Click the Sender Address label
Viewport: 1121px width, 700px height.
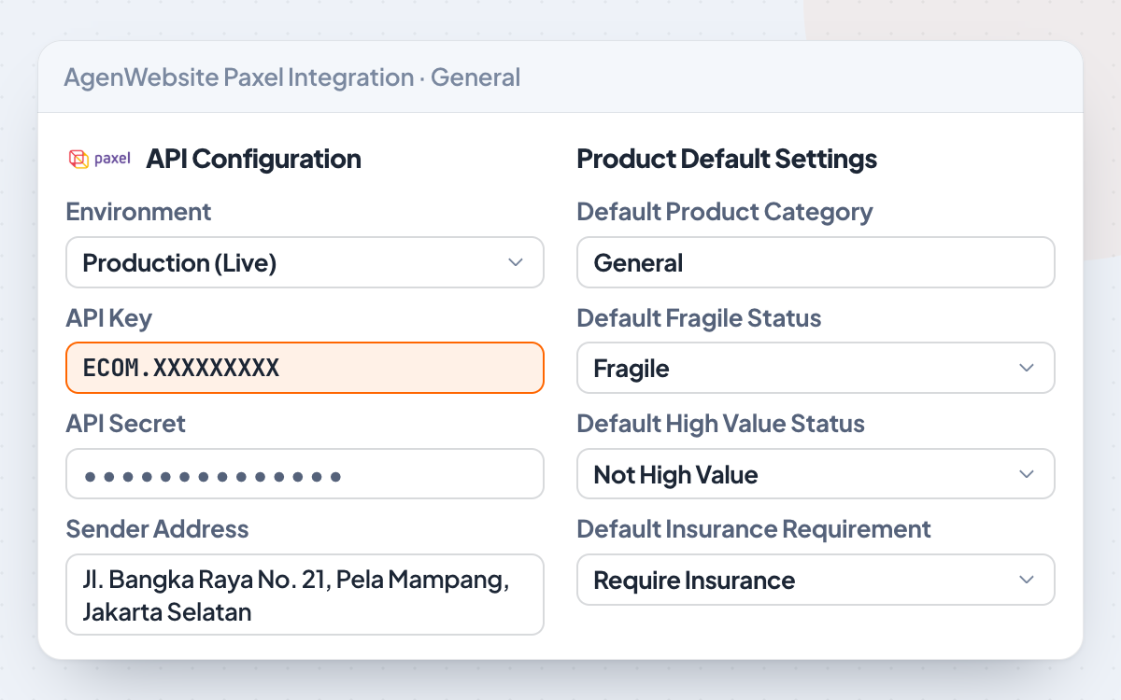[157, 529]
